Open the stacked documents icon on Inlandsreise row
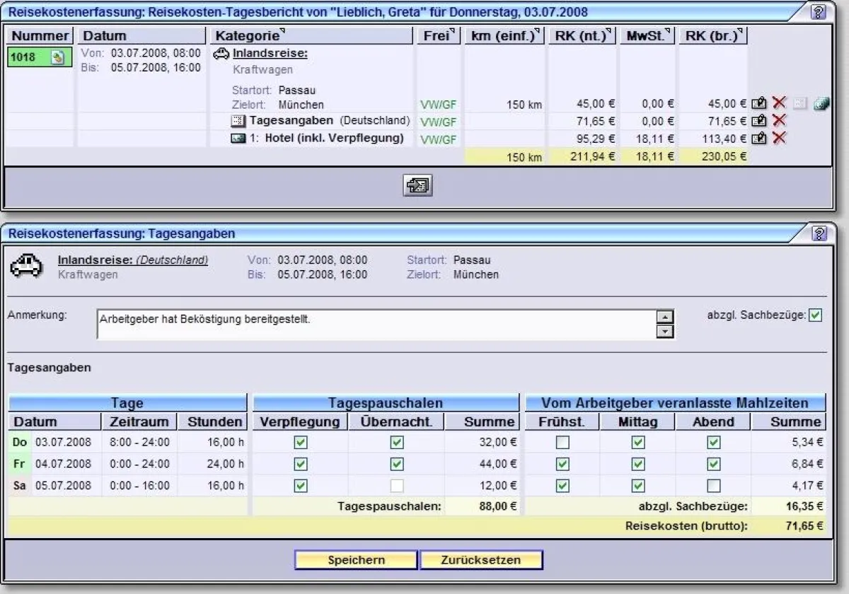Screen dimensions: 849x594 821,103
